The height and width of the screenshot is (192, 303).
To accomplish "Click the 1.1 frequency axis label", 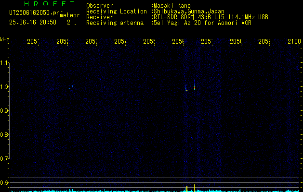I will coord(4,63).
